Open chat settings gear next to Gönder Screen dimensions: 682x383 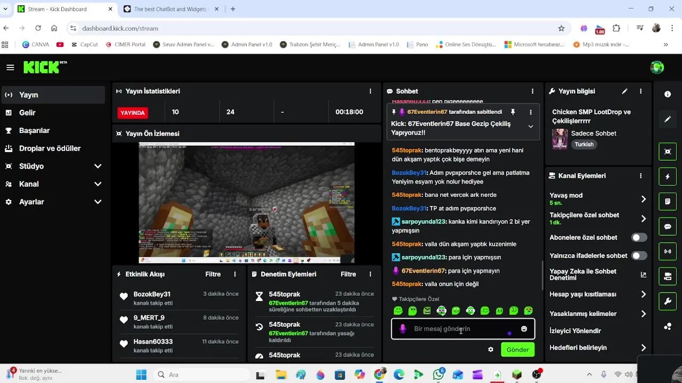[x=491, y=349]
